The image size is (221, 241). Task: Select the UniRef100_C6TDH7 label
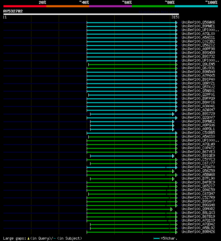198,194
